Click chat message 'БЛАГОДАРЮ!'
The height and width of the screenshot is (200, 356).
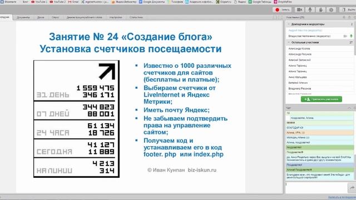pyautogui.click(x=320, y=128)
